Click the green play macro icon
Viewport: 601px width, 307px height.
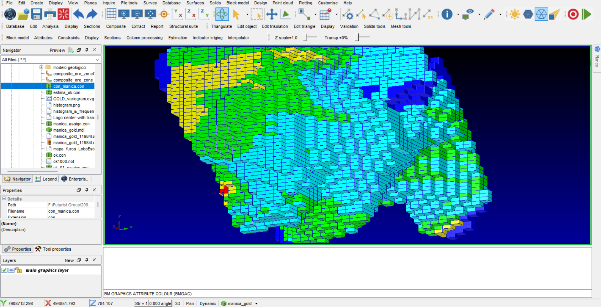point(586,14)
